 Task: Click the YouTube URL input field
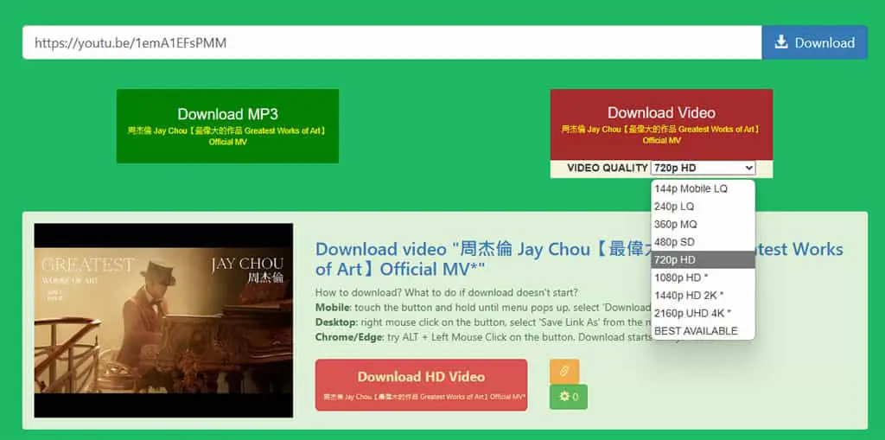[392, 42]
